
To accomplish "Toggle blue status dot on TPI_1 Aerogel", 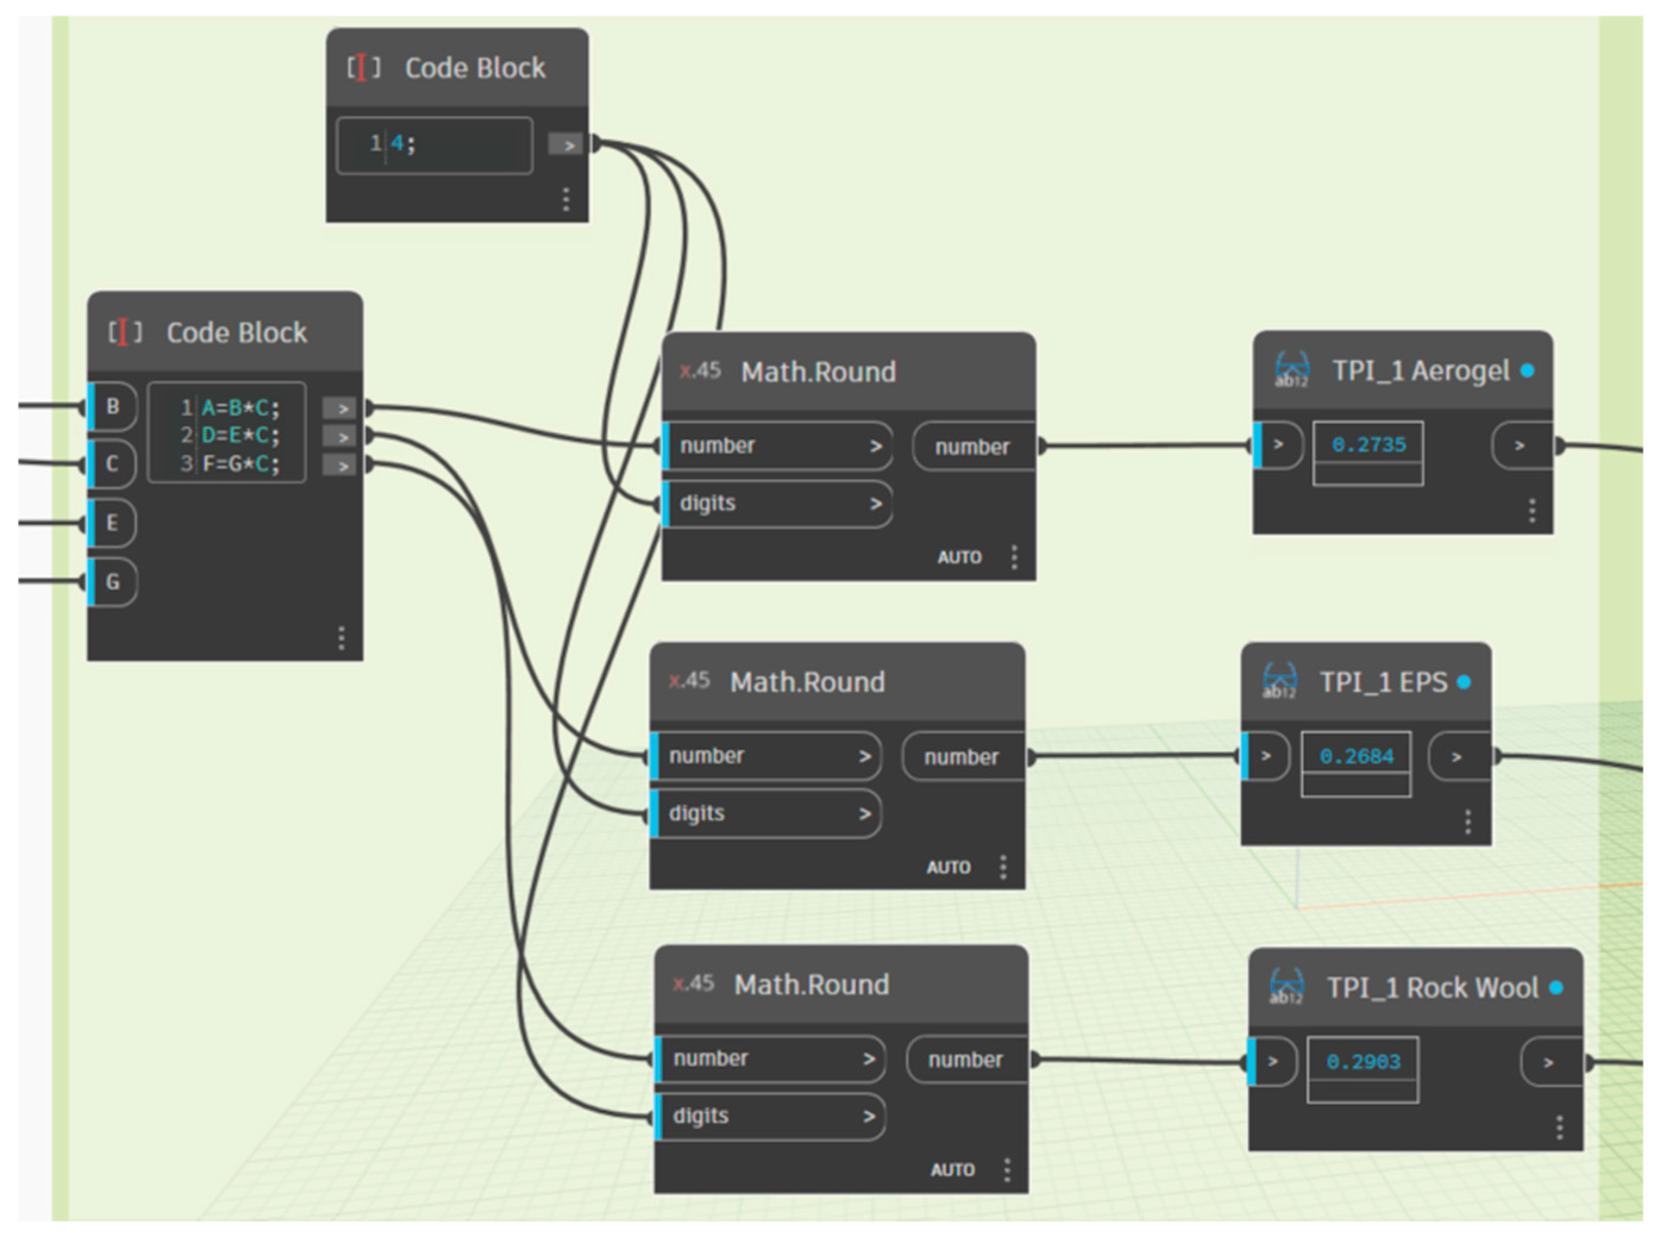I will [x=1527, y=371].
